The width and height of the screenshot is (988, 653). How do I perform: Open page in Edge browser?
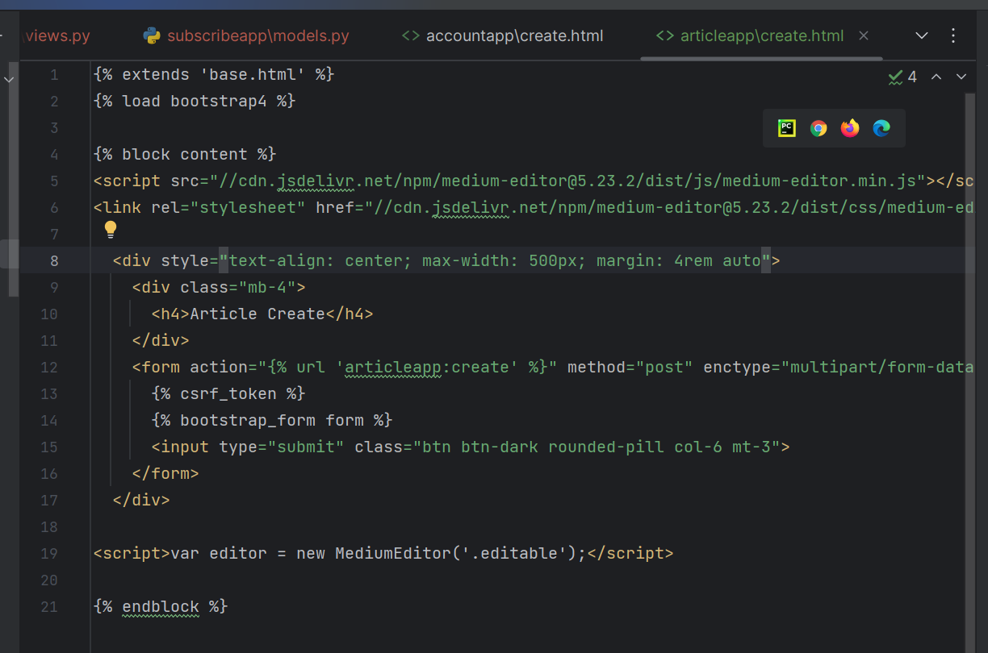pyautogui.click(x=881, y=128)
